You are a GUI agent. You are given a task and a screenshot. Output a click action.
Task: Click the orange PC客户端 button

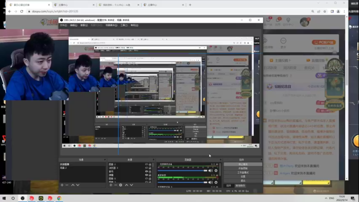pos(324,42)
